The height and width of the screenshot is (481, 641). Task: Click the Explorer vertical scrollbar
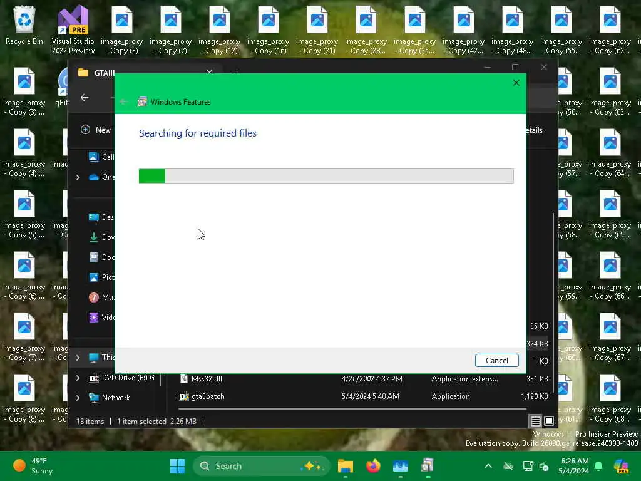[x=553, y=303]
